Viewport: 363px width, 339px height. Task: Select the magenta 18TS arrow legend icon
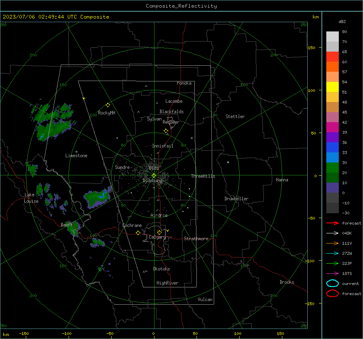[x=332, y=274]
